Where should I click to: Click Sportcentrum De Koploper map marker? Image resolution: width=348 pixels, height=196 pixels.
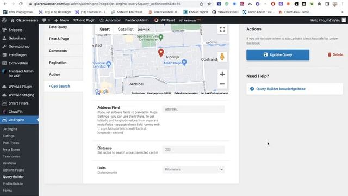161,38
